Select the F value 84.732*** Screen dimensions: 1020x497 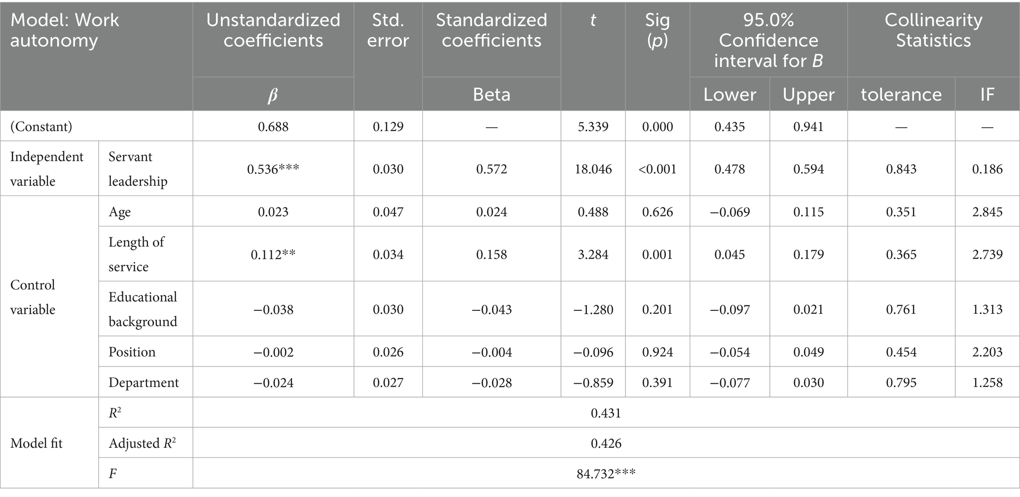coord(606,474)
